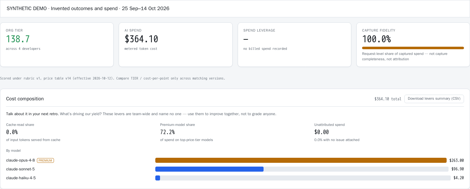470x189 pixels.
Task: Click the $4.20 haiku amount
Action: 459,178
